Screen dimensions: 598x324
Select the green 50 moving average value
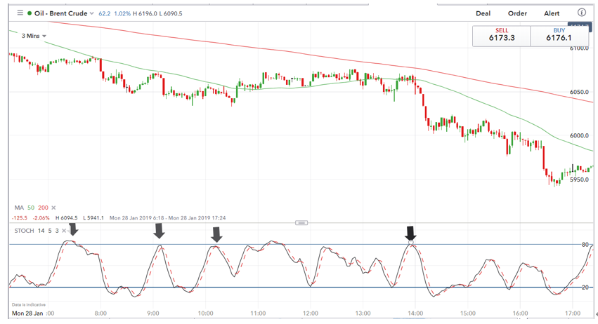coord(32,208)
